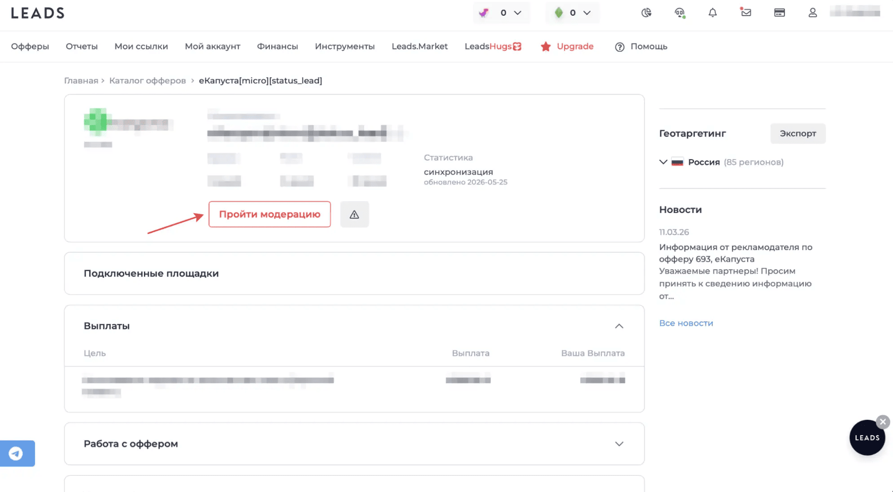893x492 pixels.
Task: Go to Каталог офферов breadcrumb
Action: [x=147, y=81]
